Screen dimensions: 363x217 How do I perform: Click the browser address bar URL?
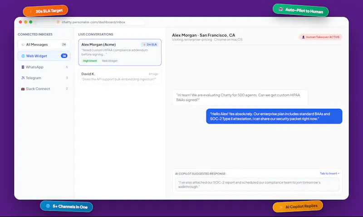[93, 22]
